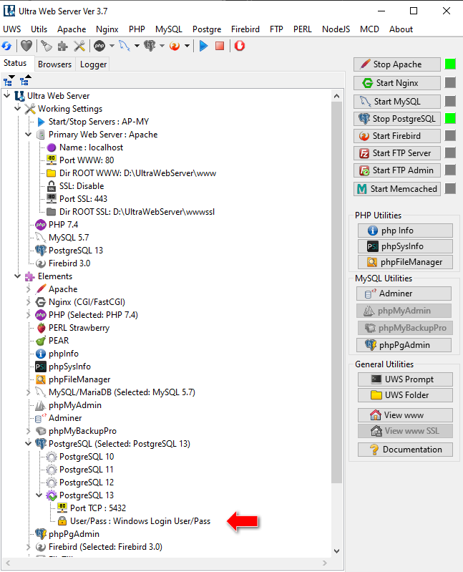Click the View www button
The width and height of the screenshot is (463, 572).
(406, 415)
